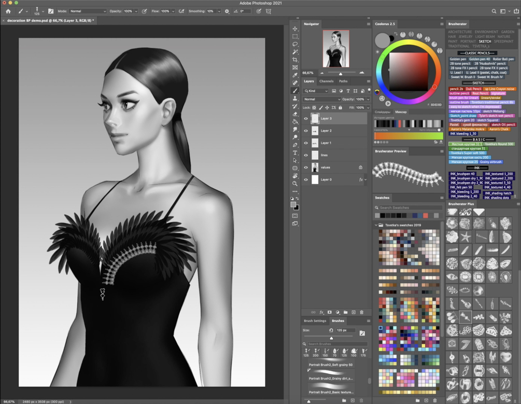Select the Healing Brush tool
Viewport: 521px width, 404px height.
click(x=295, y=83)
